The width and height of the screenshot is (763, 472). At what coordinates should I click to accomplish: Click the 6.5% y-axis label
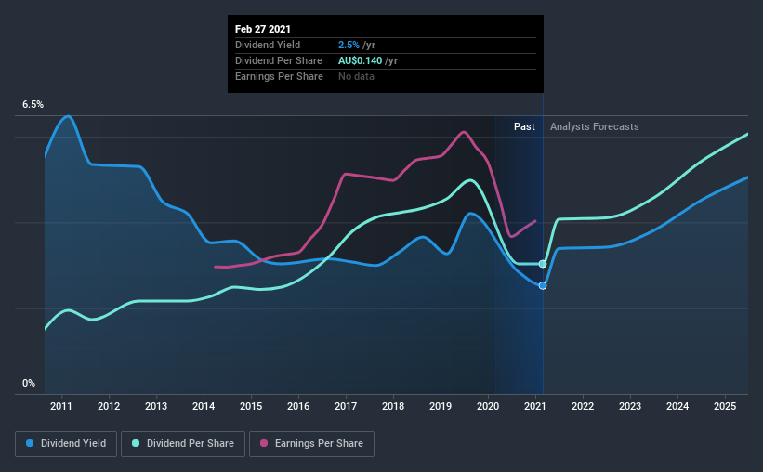pyautogui.click(x=33, y=105)
